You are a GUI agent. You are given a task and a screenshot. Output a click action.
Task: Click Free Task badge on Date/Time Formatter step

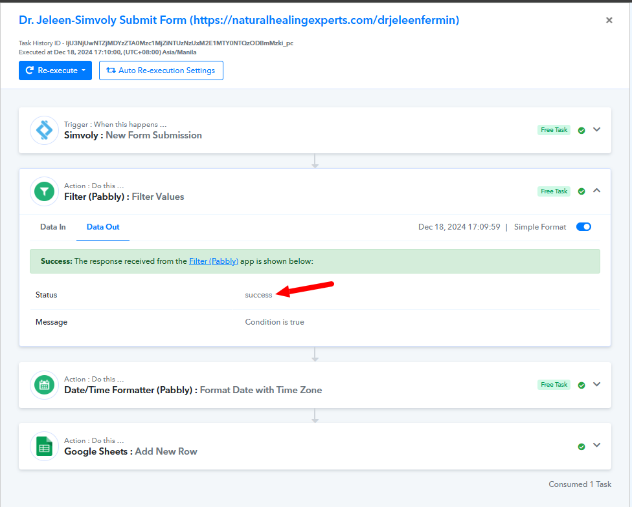pyautogui.click(x=554, y=385)
